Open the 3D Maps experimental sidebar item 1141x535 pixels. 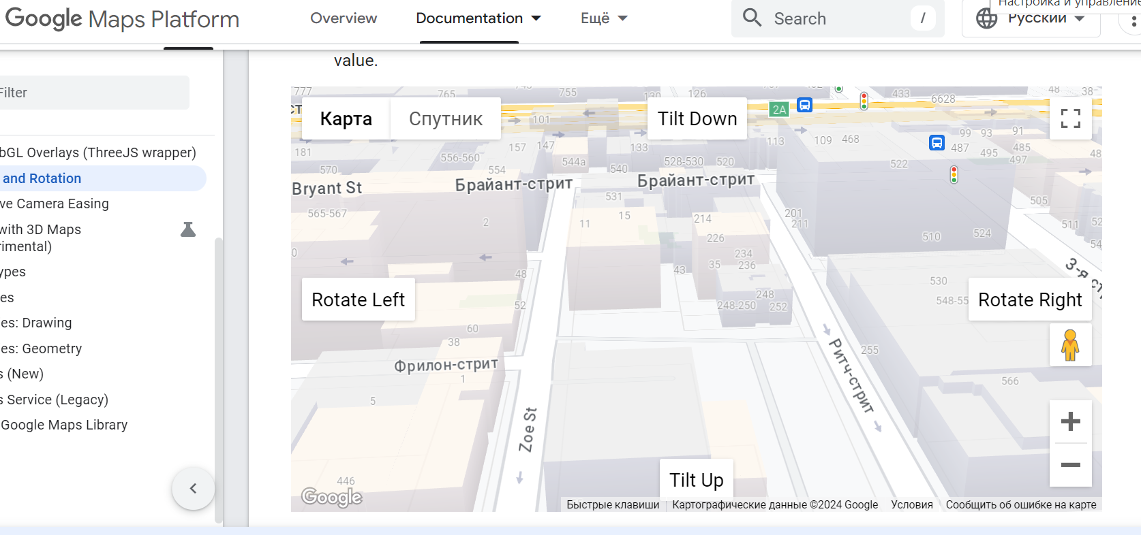pos(41,238)
